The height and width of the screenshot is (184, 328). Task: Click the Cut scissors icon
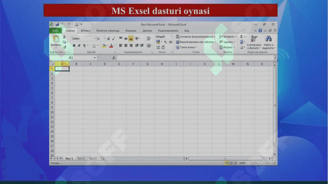(64, 37)
